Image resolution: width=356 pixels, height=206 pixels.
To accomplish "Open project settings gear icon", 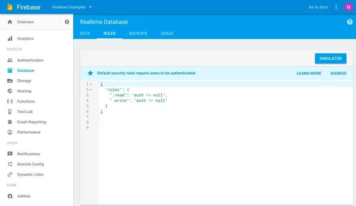I will pos(67,22).
